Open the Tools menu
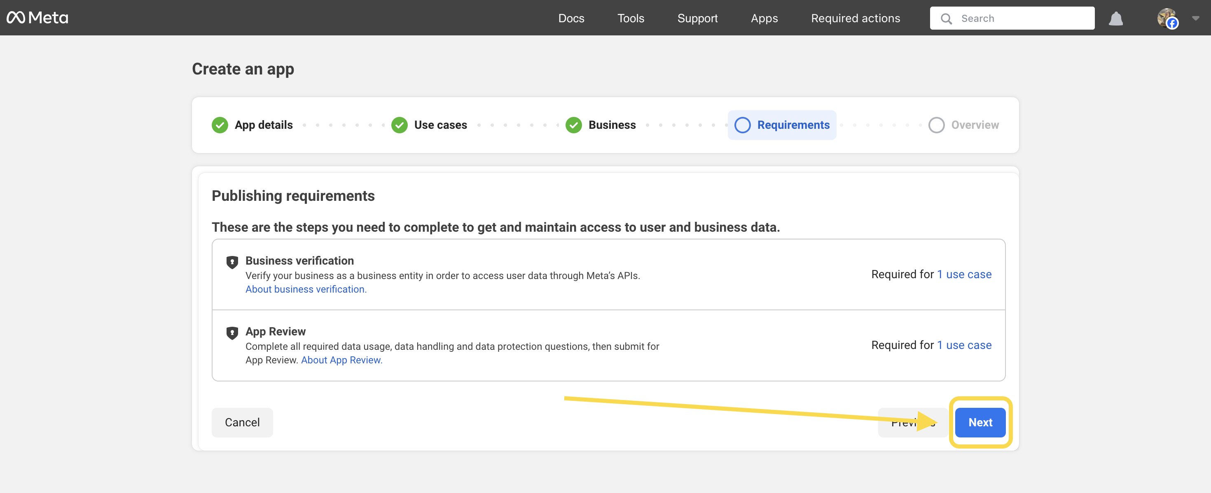Image resolution: width=1211 pixels, height=493 pixels. [630, 18]
